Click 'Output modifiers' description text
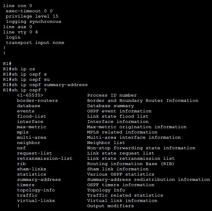 pyautogui.click(x=111, y=206)
